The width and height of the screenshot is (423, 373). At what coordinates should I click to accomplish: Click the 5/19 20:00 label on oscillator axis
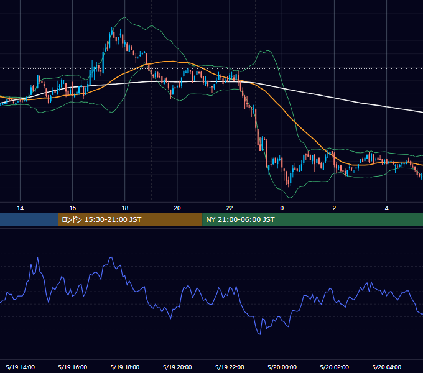(177, 367)
